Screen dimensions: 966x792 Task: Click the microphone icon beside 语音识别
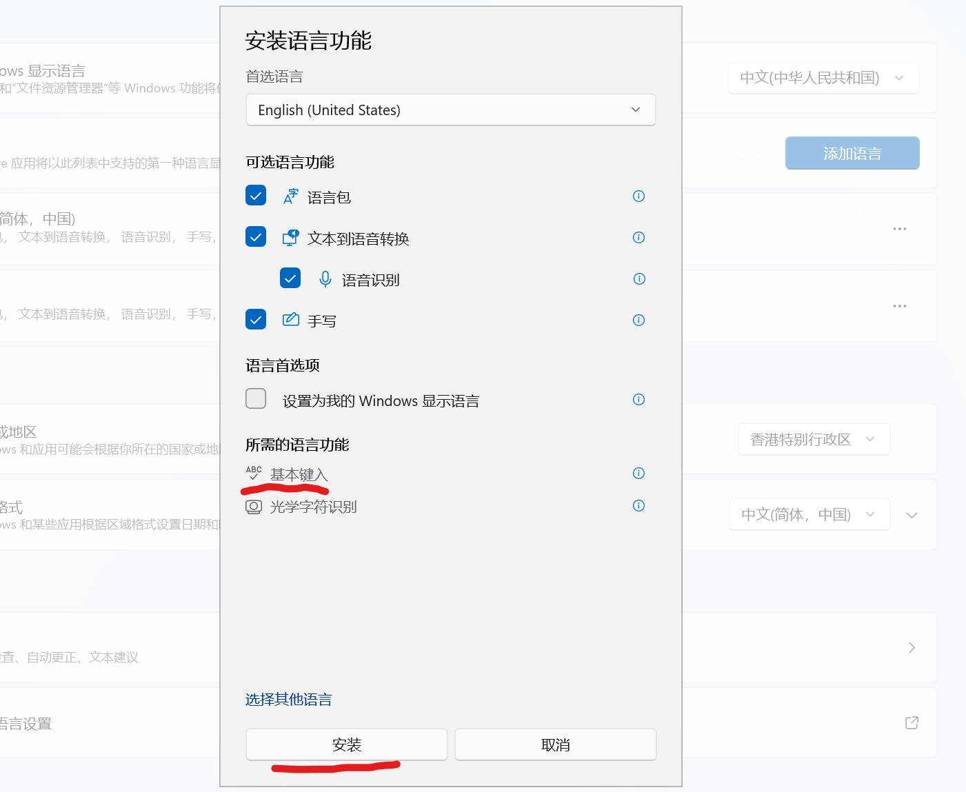[x=324, y=279]
